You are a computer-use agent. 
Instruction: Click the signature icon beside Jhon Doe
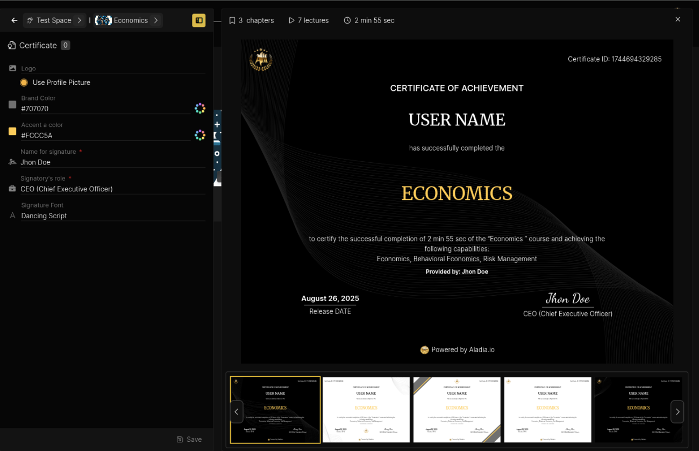(12, 162)
